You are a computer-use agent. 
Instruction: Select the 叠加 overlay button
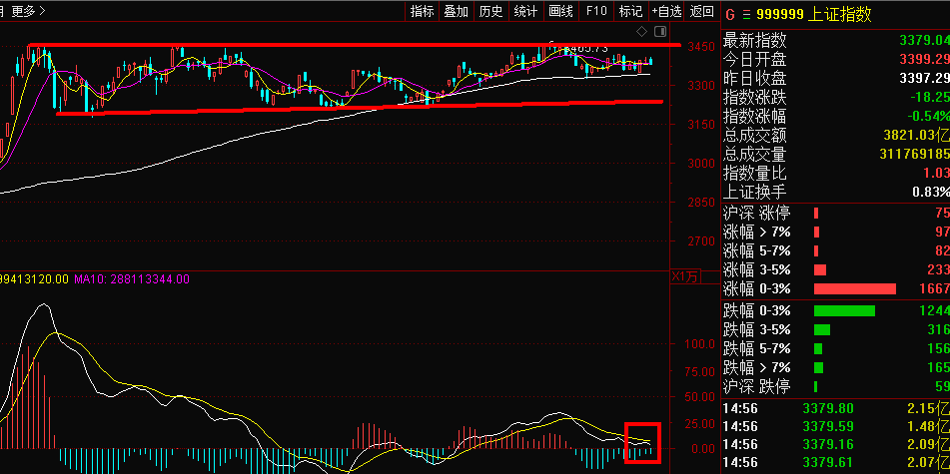tap(457, 11)
